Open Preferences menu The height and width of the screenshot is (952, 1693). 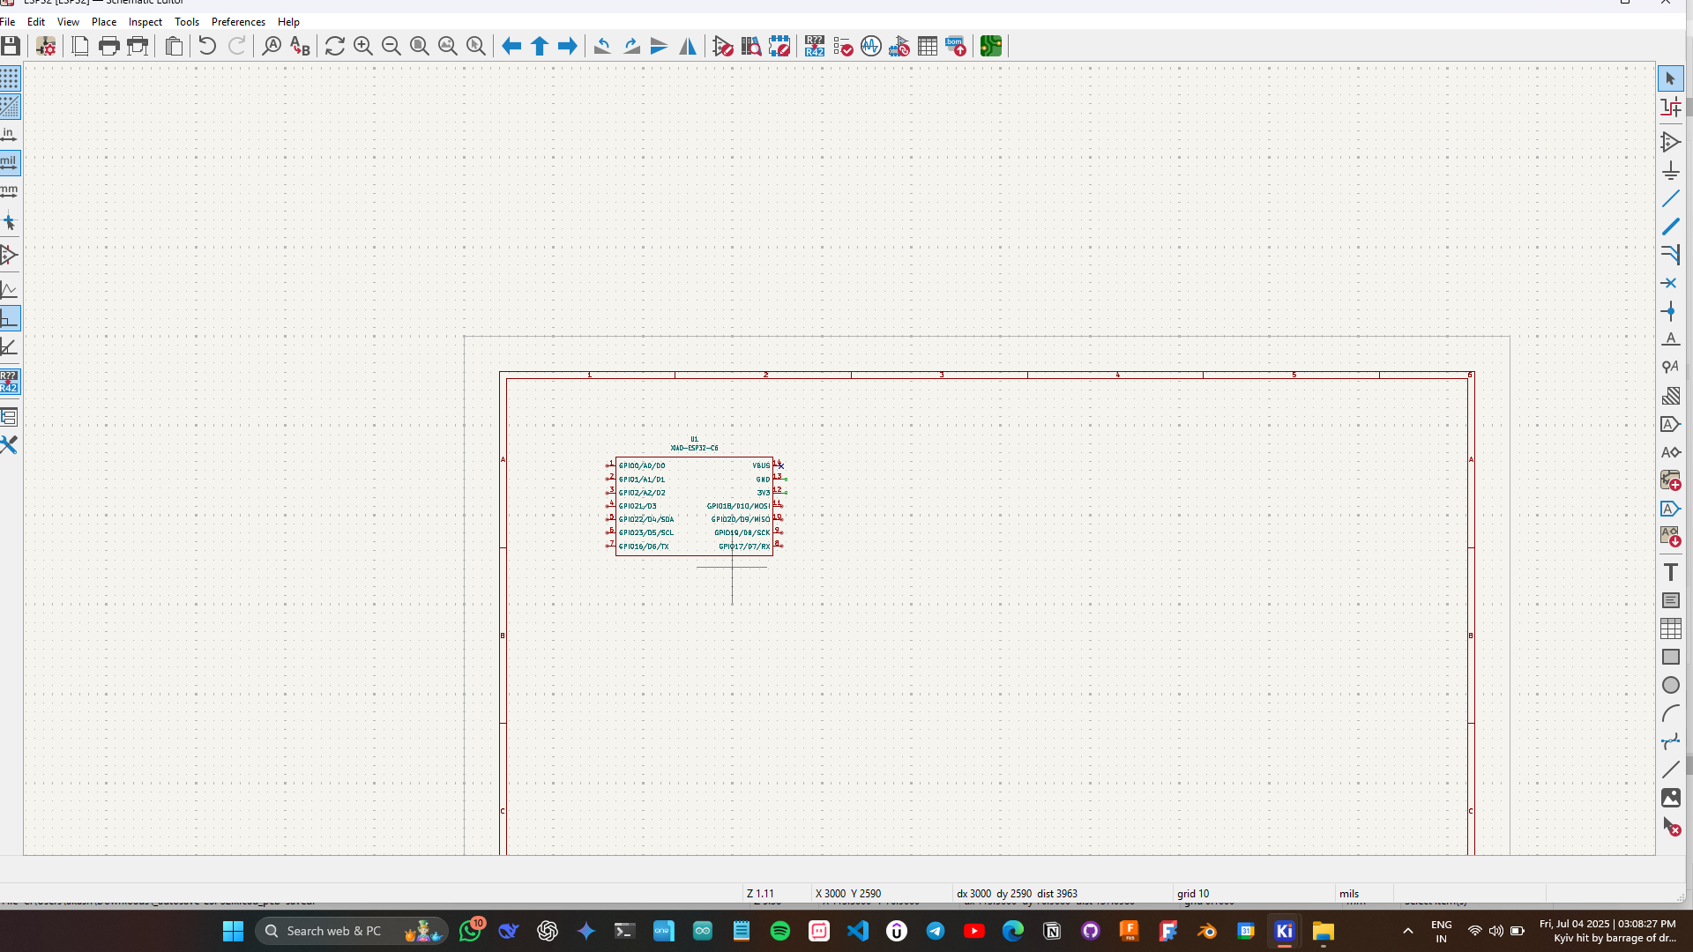click(x=238, y=22)
